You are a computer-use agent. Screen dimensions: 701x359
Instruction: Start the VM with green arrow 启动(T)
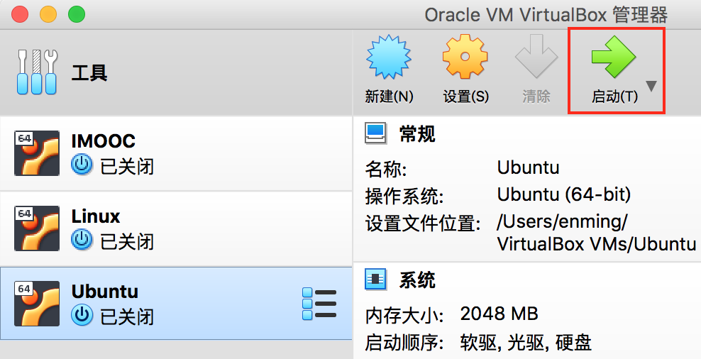(613, 57)
